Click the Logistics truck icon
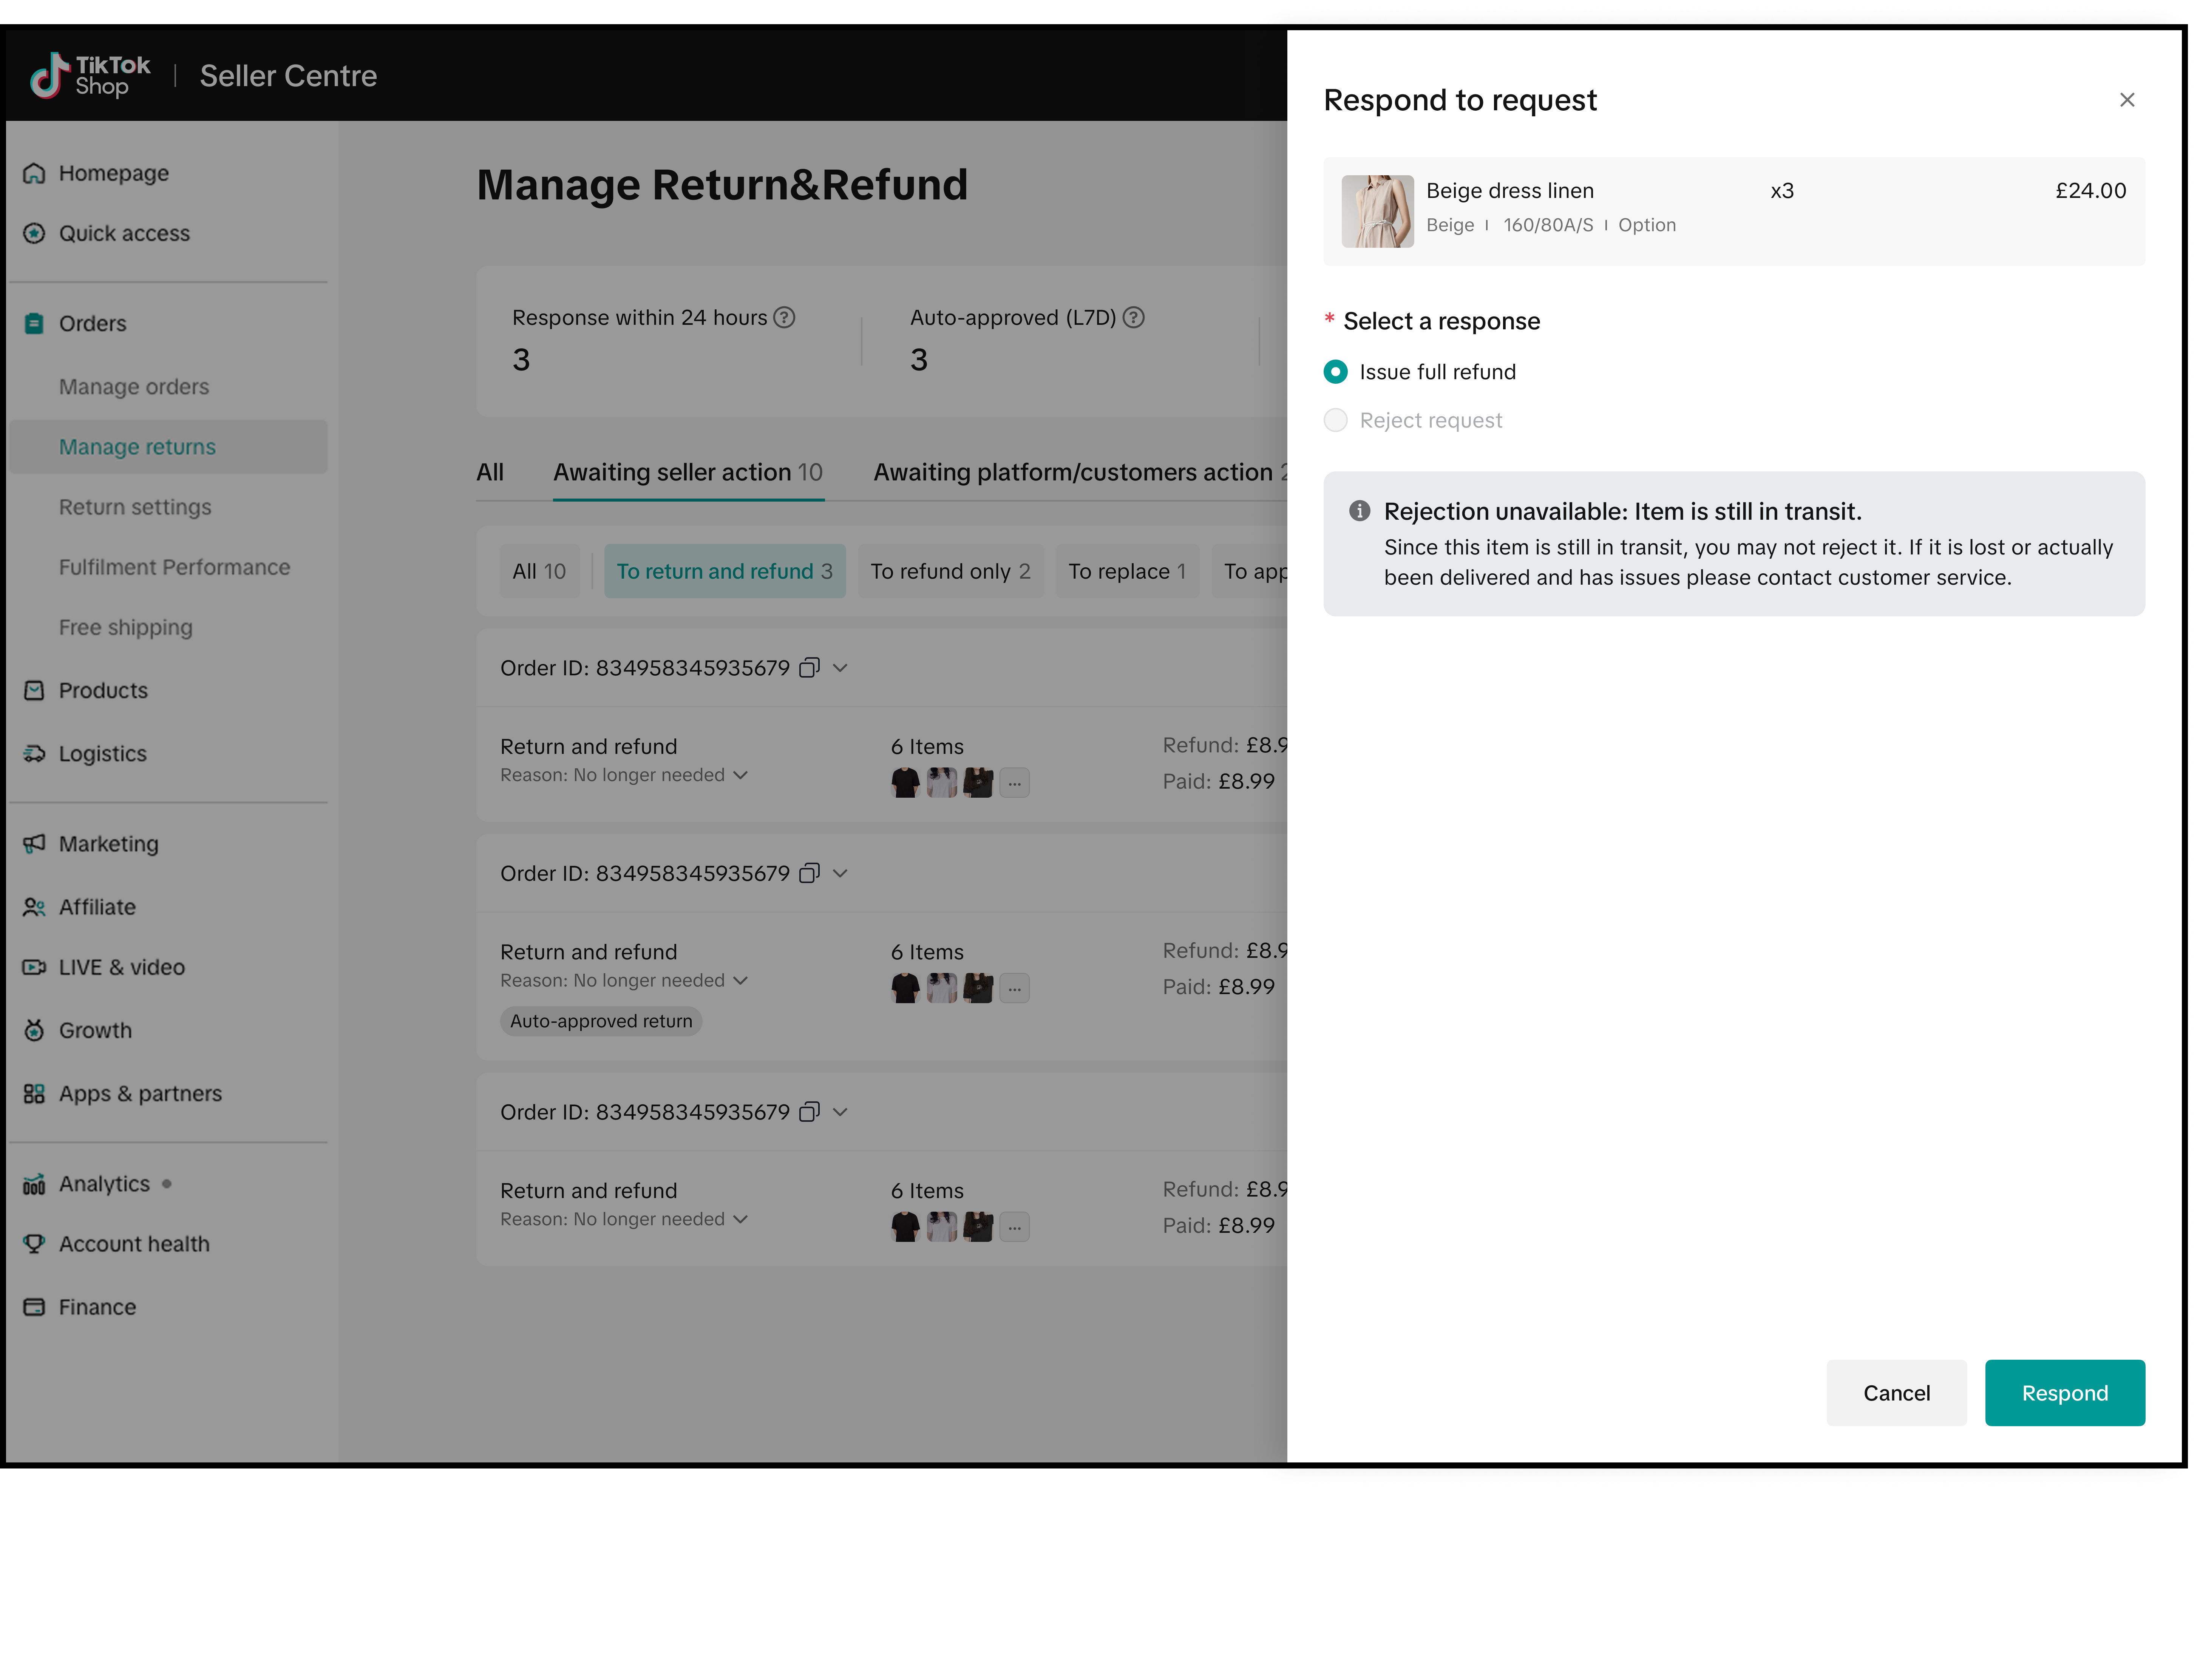The image size is (2200, 1680). (34, 754)
